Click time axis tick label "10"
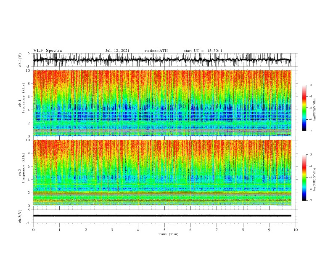333x258 pixels. [x=296, y=230]
